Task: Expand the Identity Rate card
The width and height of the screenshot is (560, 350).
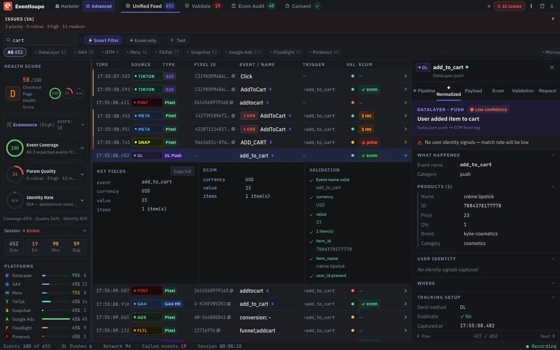Action: coord(82,200)
